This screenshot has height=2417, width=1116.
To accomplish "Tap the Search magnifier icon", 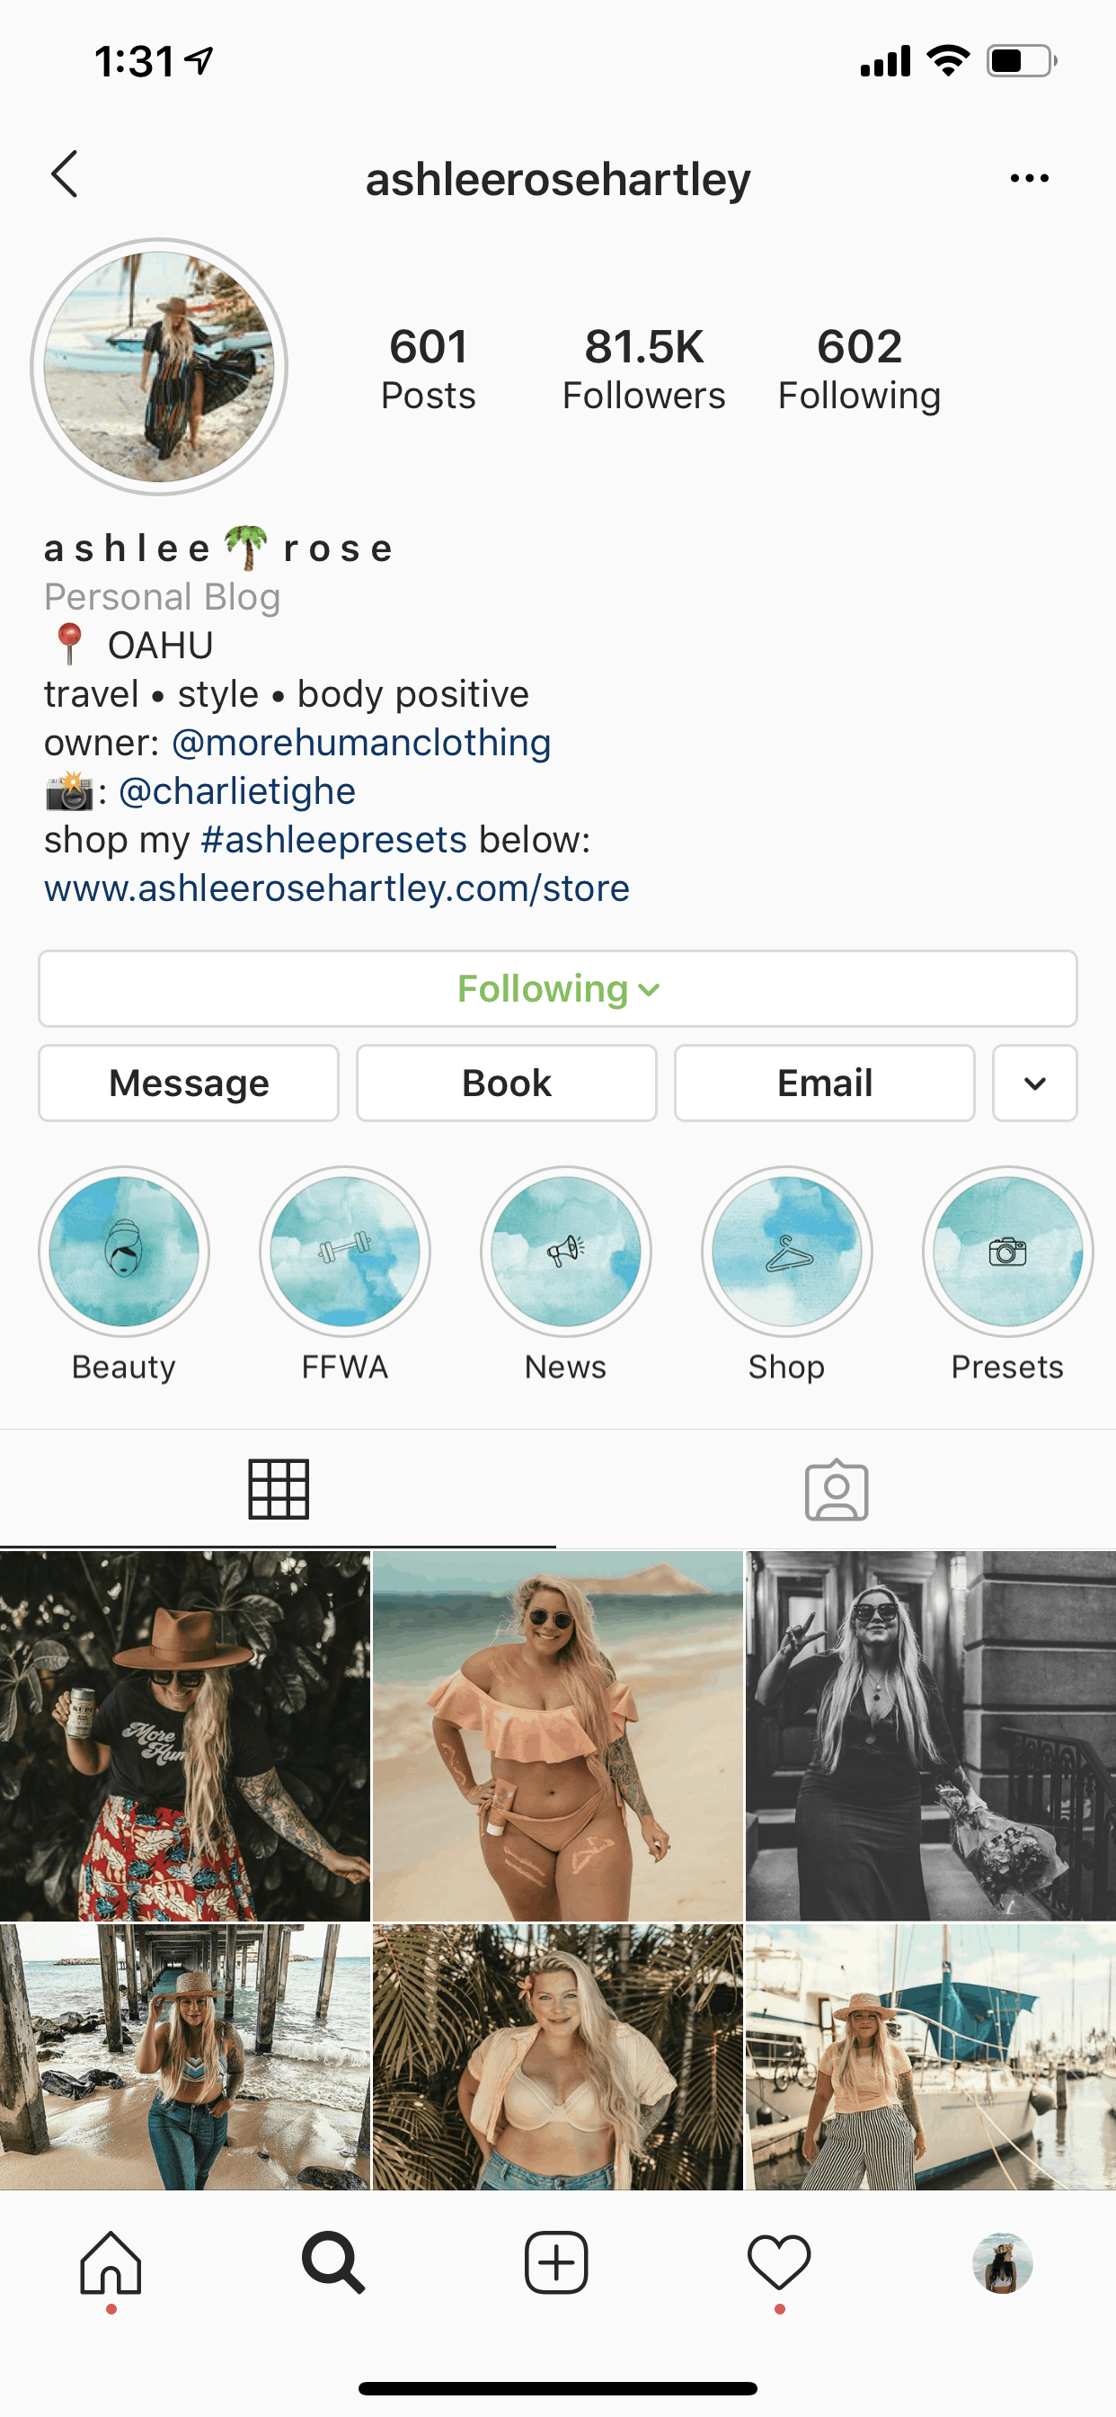I will pos(333,2262).
